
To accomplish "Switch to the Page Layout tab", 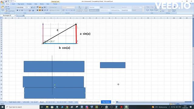I will [x=21, y=4].
